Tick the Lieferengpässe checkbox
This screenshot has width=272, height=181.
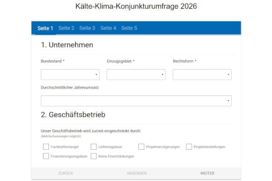pyautogui.click(x=94, y=147)
